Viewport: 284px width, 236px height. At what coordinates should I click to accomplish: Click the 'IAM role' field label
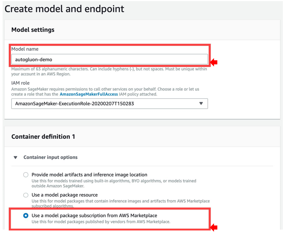pyautogui.click(x=20, y=83)
